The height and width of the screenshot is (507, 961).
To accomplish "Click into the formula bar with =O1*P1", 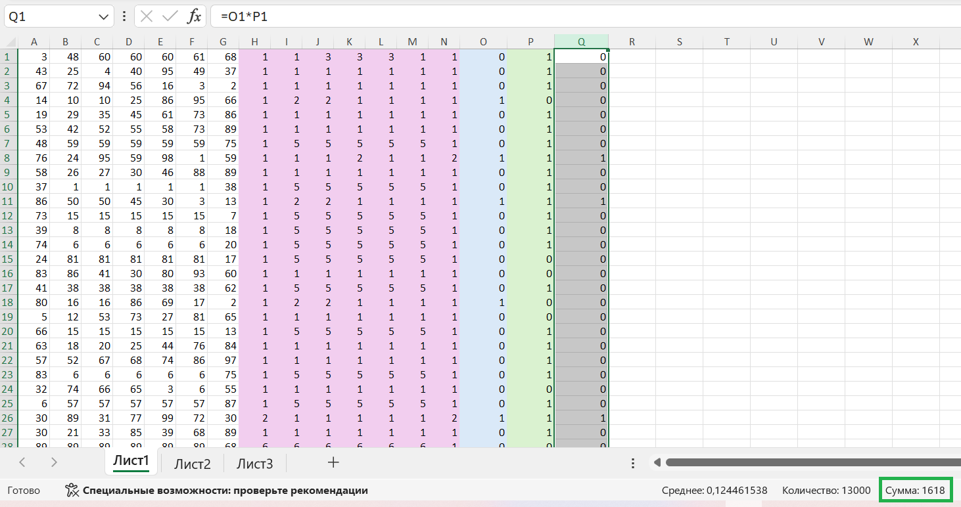I will tap(578, 16).
